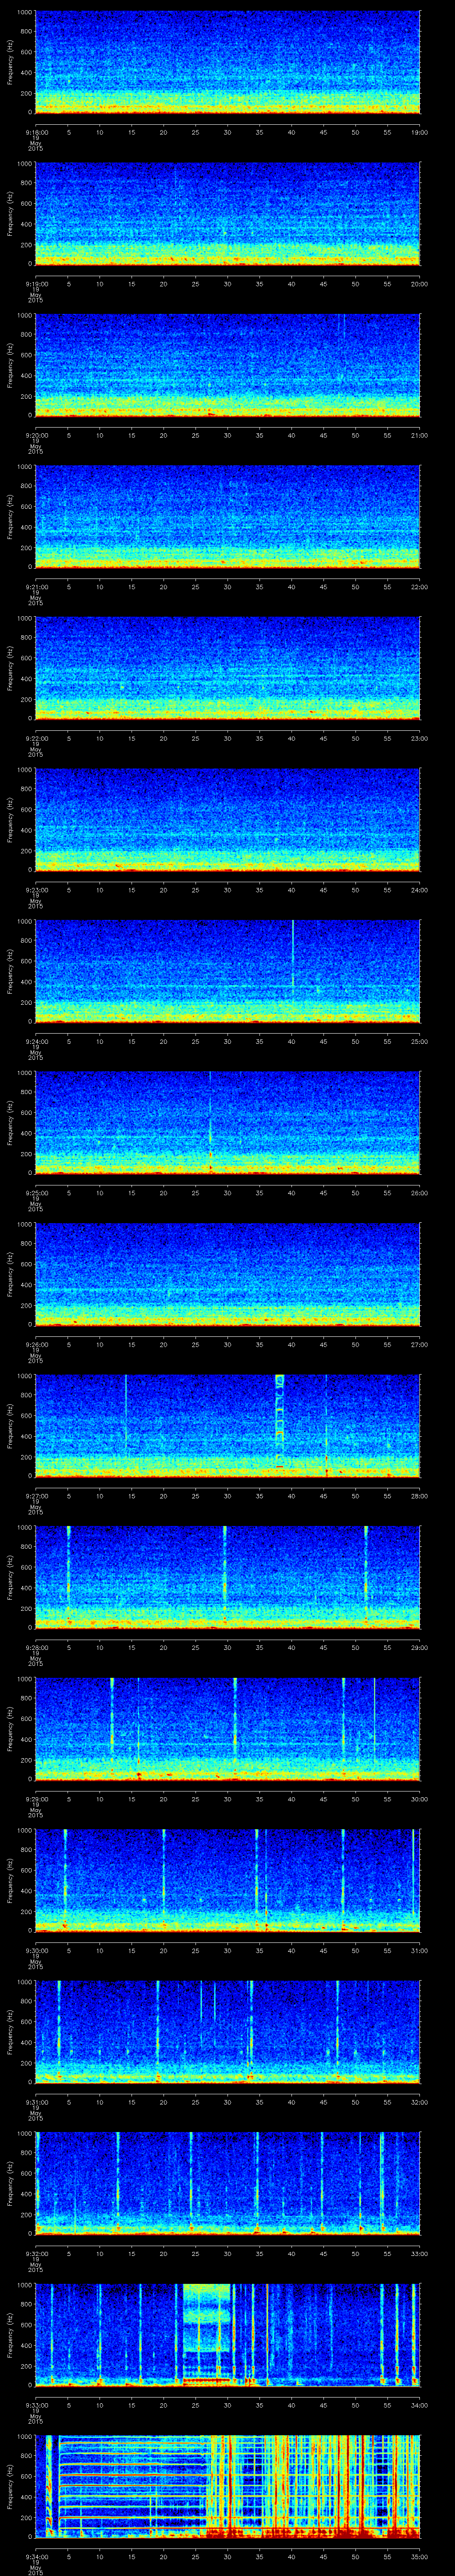Click the 22:00 end time label
This screenshot has width=455, height=2576.
(x=419, y=586)
